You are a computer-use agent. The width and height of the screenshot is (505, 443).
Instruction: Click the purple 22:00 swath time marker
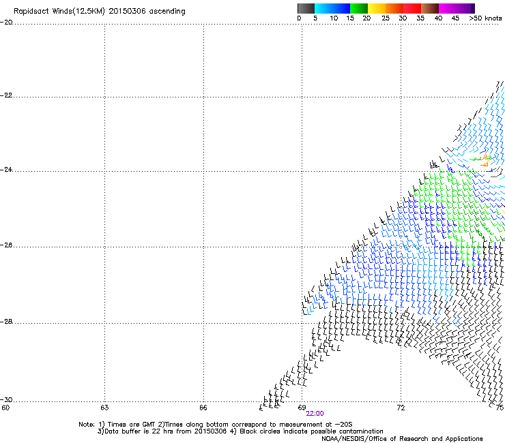tap(315, 414)
